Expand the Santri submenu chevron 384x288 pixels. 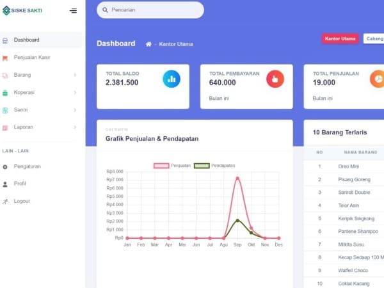point(75,109)
